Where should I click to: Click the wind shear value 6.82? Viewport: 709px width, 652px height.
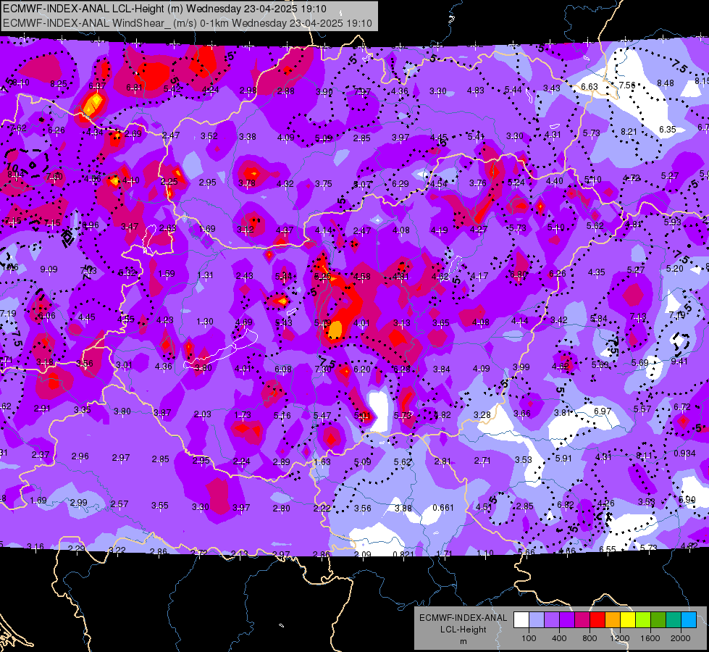point(566,504)
